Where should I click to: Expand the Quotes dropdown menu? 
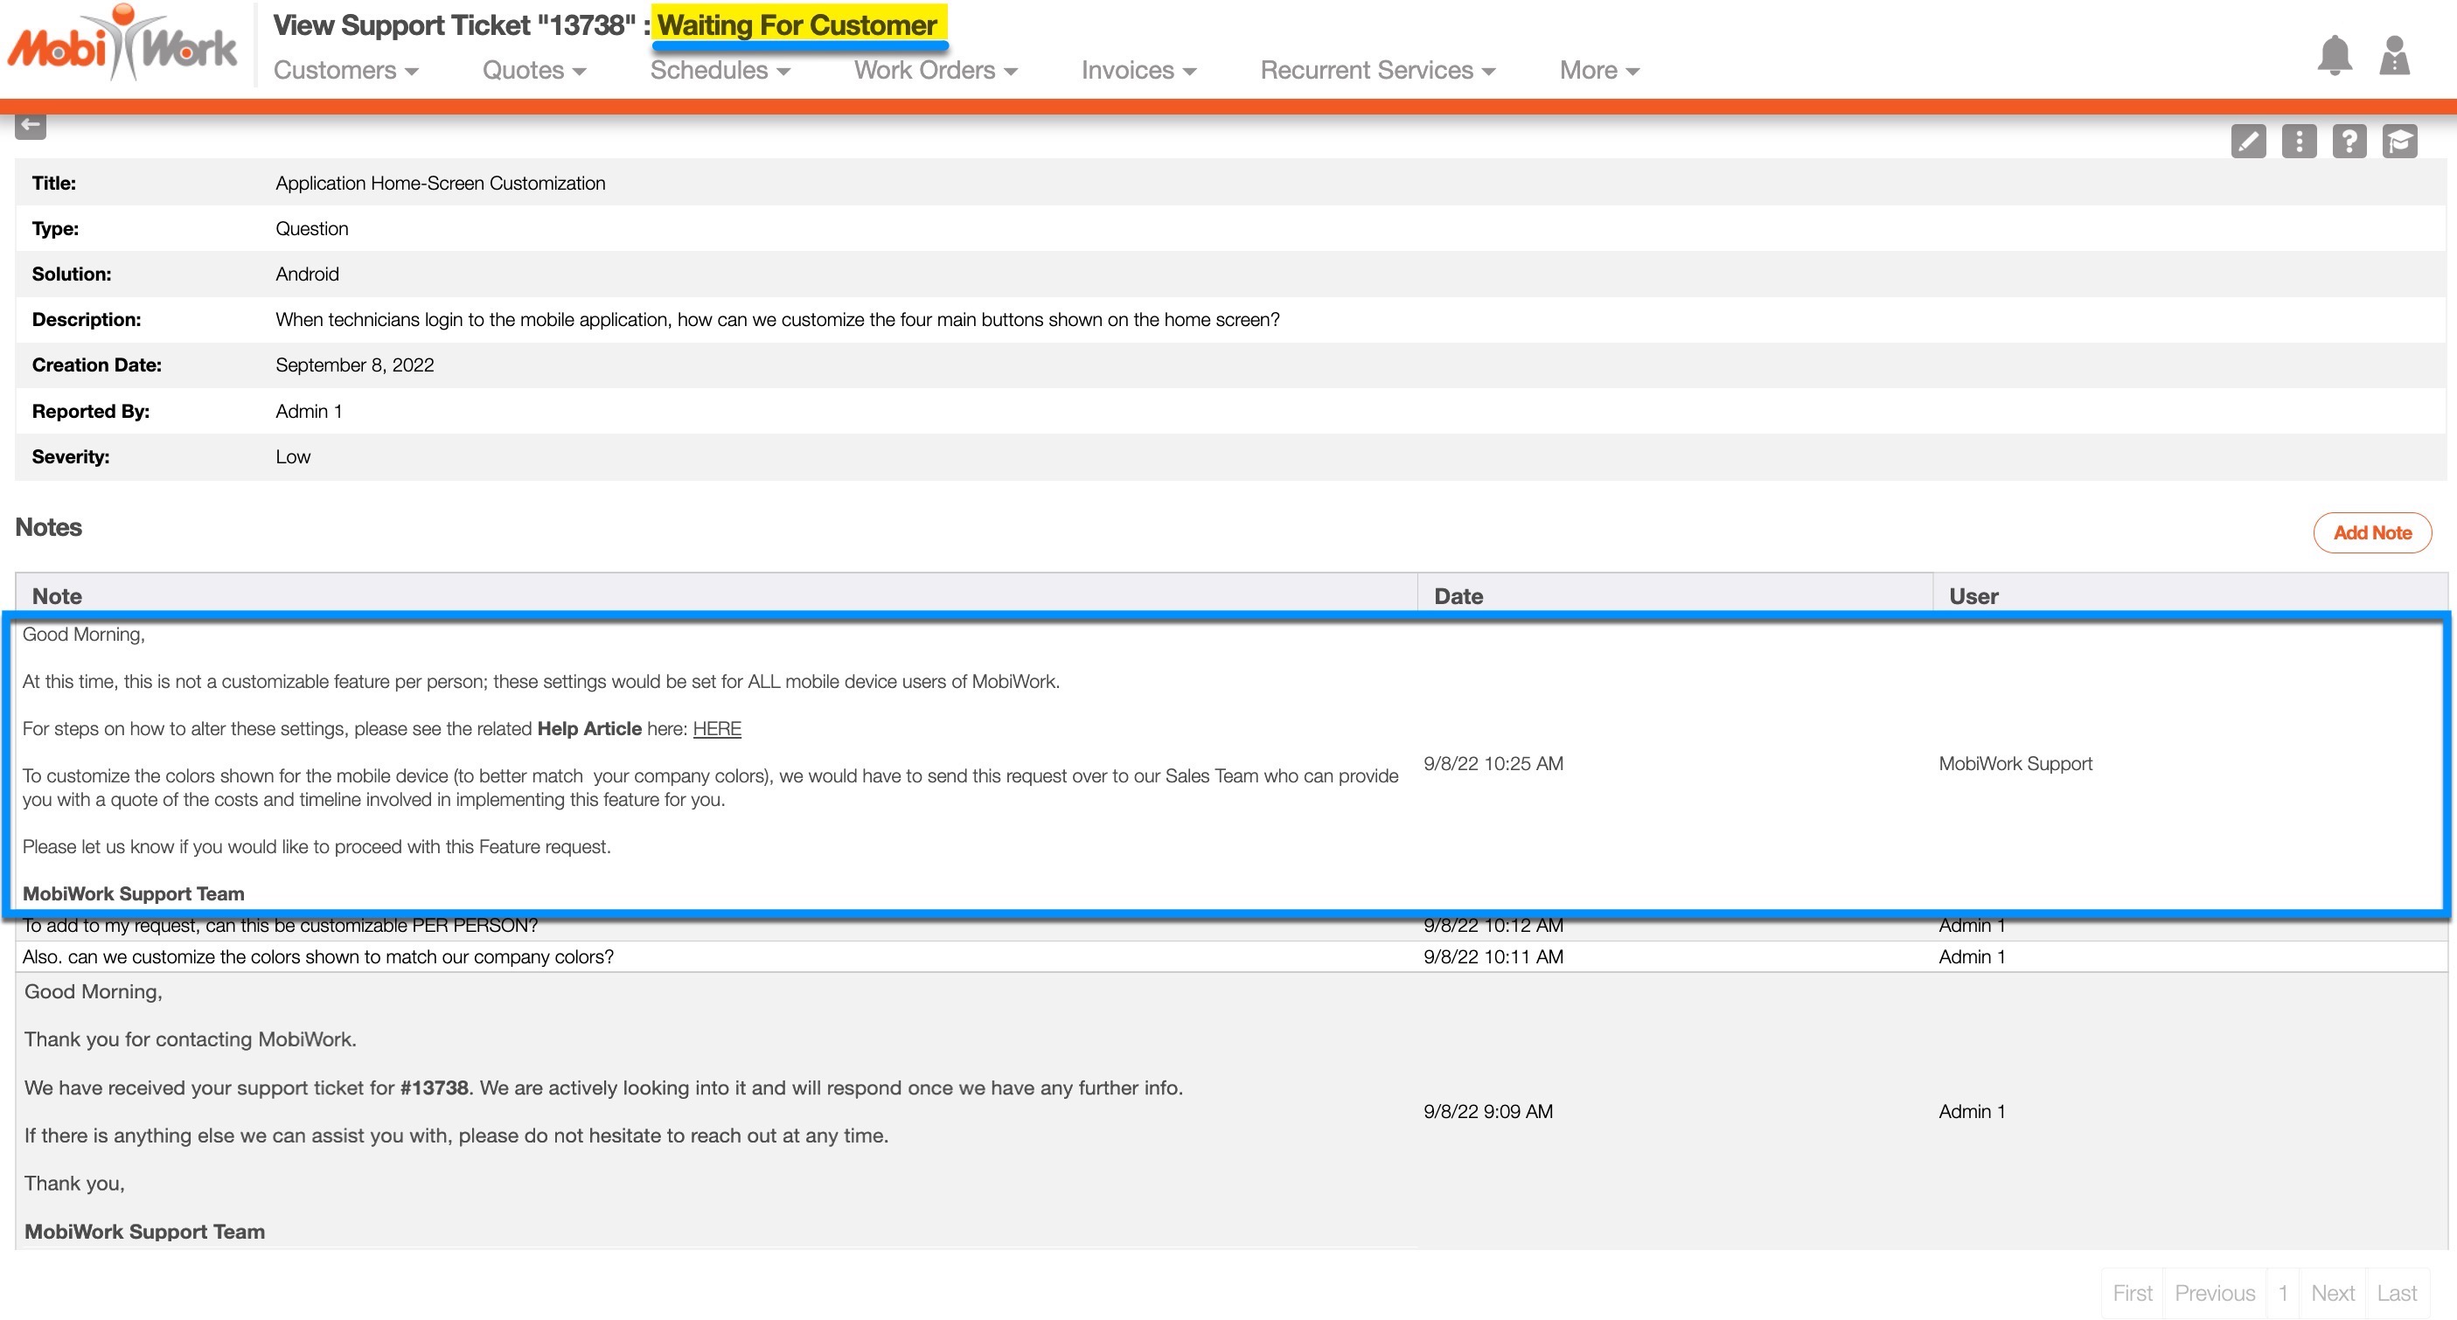click(533, 71)
